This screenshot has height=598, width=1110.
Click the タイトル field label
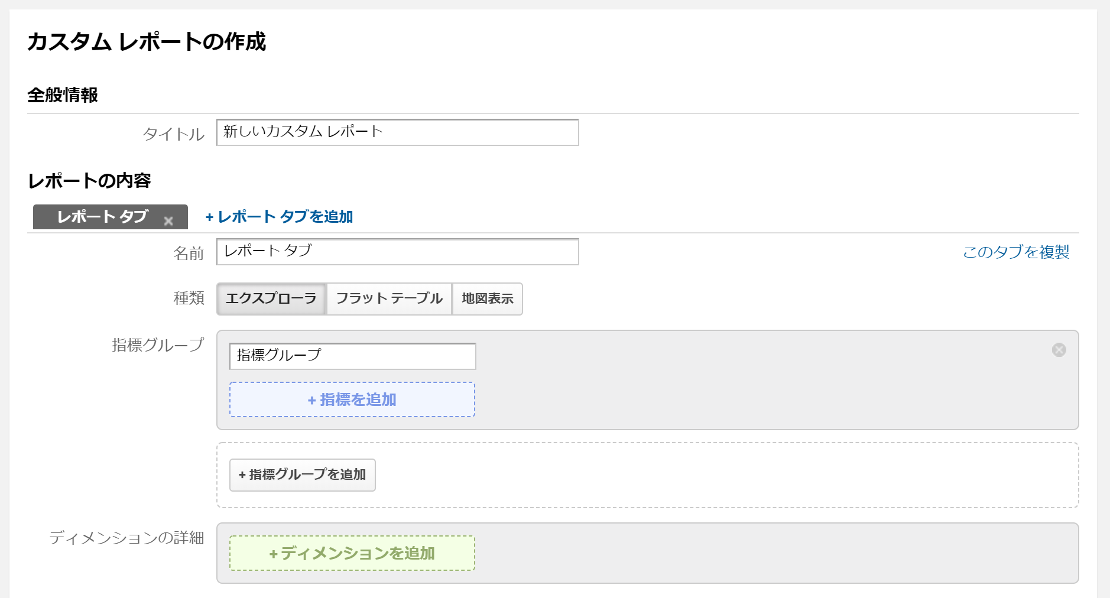click(x=173, y=134)
